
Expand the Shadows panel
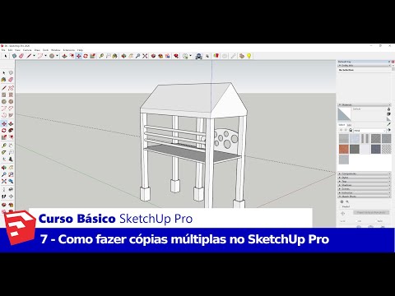click(x=364, y=185)
